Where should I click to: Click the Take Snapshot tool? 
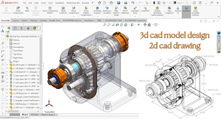tap(169, 10)
